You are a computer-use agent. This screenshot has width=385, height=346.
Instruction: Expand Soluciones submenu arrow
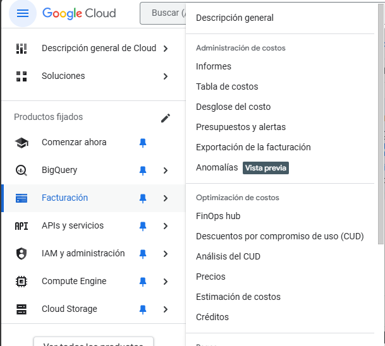click(x=166, y=76)
